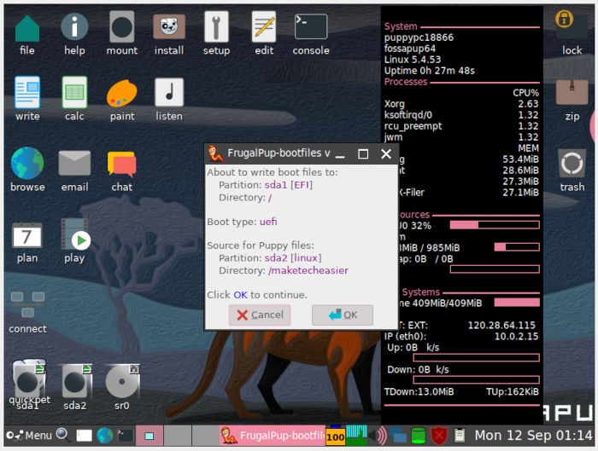Click the ksoftirqd/0 process row
598x451 pixels.
coord(461,115)
